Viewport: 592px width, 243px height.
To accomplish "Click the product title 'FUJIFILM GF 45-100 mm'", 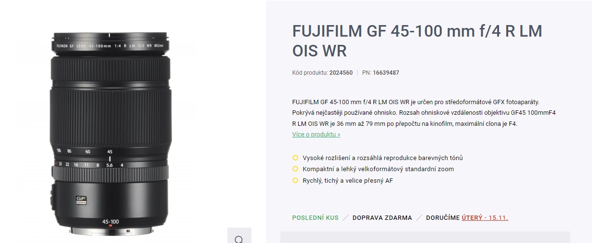I will (x=417, y=41).
